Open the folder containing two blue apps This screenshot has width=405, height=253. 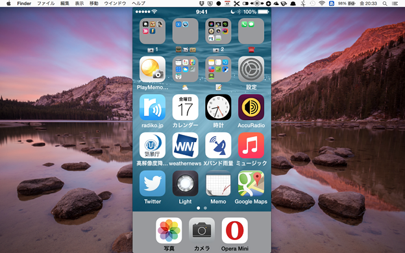pyautogui.click(x=185, y=31)
